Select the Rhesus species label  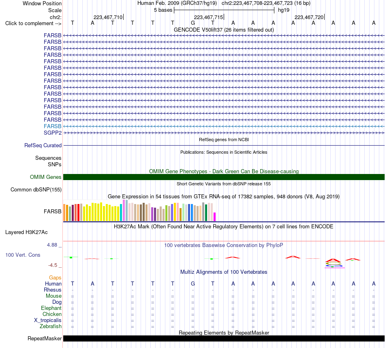(x=53, y=290)
